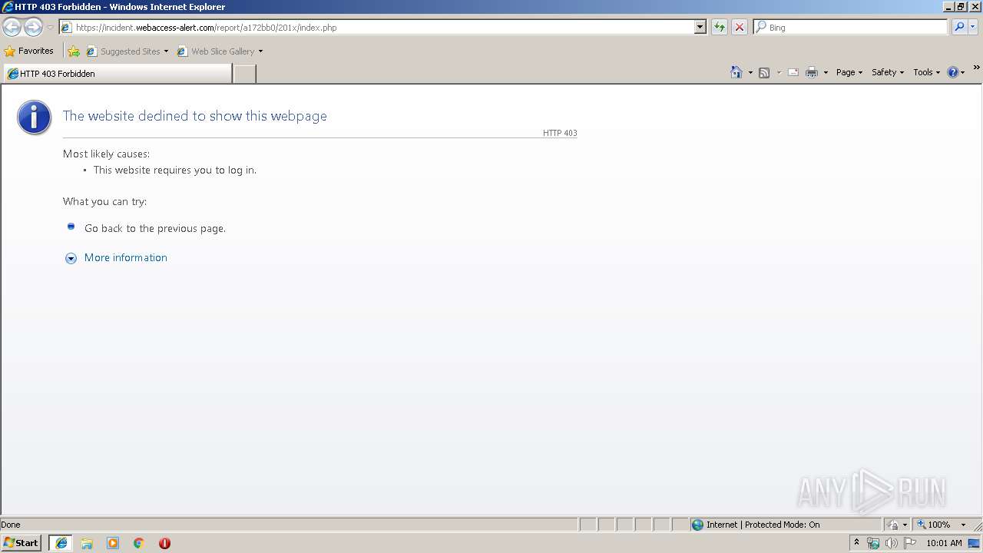Click the Action Center flag icon
The height and width of the screenshot is (553, 983).
(x=910, y=543)
